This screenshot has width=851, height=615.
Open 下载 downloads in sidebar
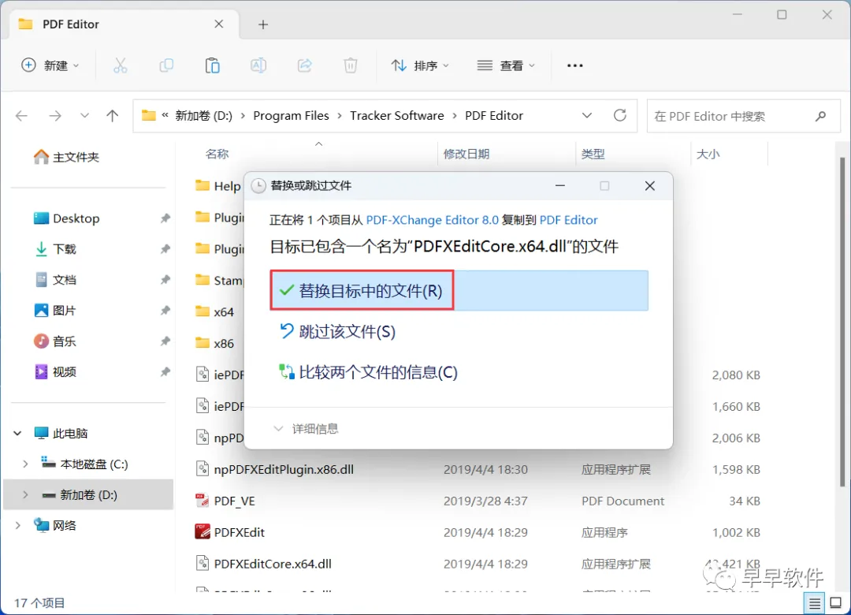point(55,249)
